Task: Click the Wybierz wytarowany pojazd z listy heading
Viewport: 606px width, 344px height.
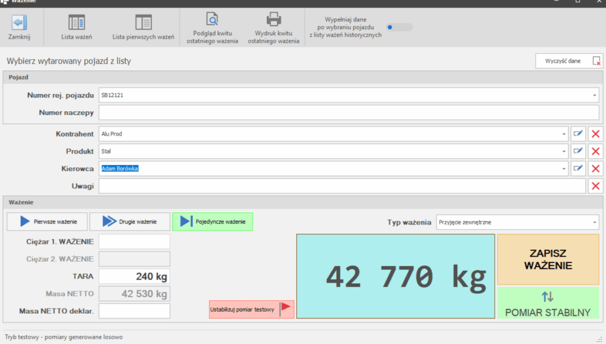Action: (69, 61)
